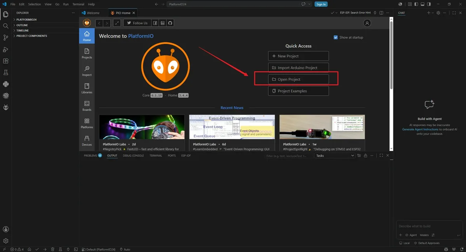The height and width of the screenshot is (252, 466).
Task: Click PlatformIO Clean trash in status bar
Action: click(x=52, y=249)
